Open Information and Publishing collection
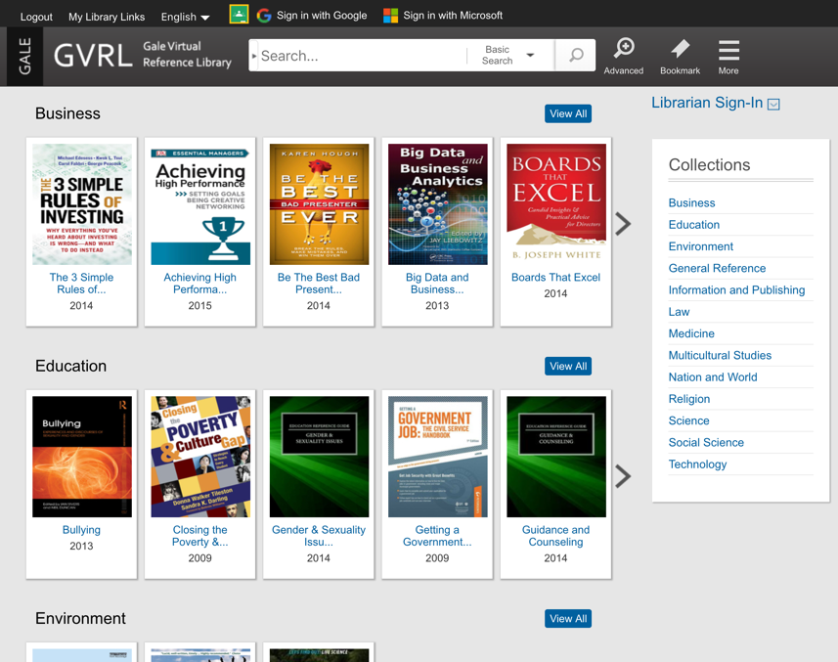The height and width of the screenshot is (662, 838). (x=736, y=290)
